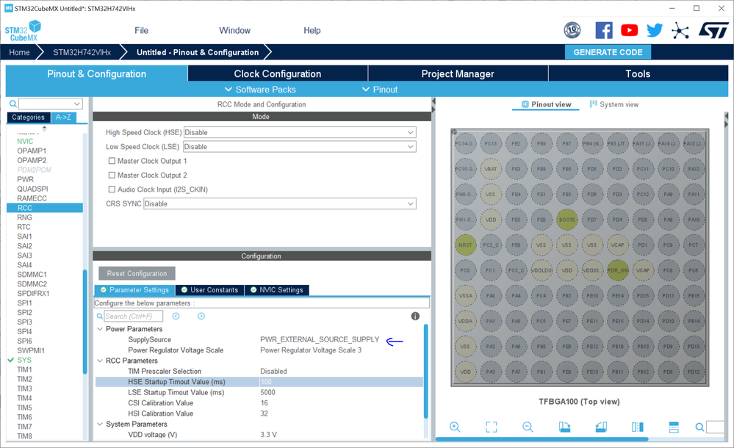The image size is (734, 448).
Task: Switch to System view
Action: pos(614,104)
